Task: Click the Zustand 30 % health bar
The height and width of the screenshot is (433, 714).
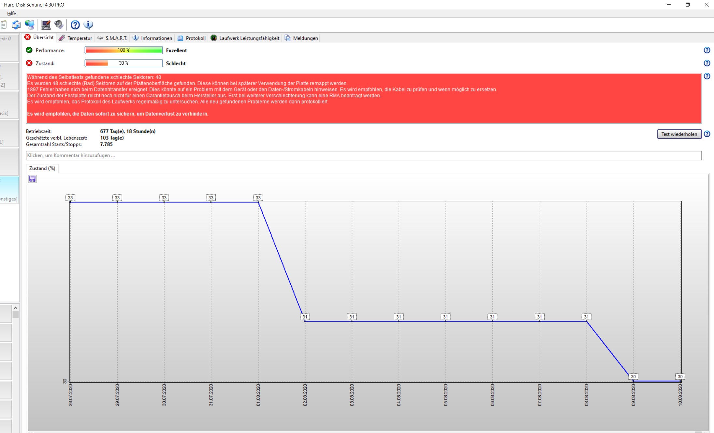Action: coord(124,63)
